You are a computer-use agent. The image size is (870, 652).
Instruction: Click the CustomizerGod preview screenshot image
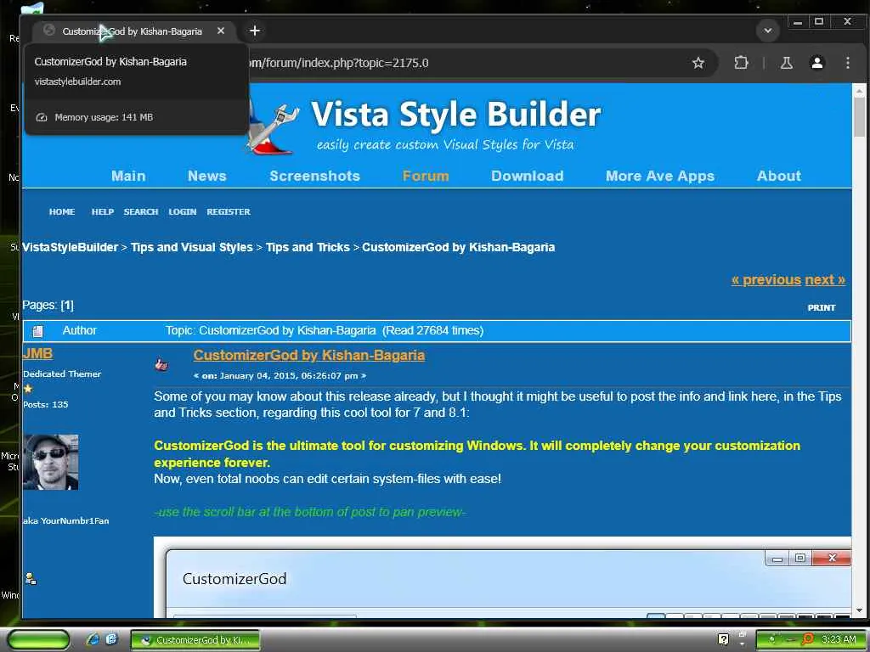pos(502,577)
